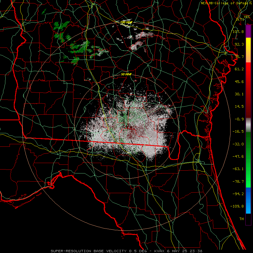Viewport: 253px width, 253px height.
Task: Click the 14.5 legend value
Action: pyautogui.click(x=239, y=107)
